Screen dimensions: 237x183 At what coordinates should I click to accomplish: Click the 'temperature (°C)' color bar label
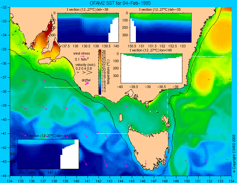(108, 72)
